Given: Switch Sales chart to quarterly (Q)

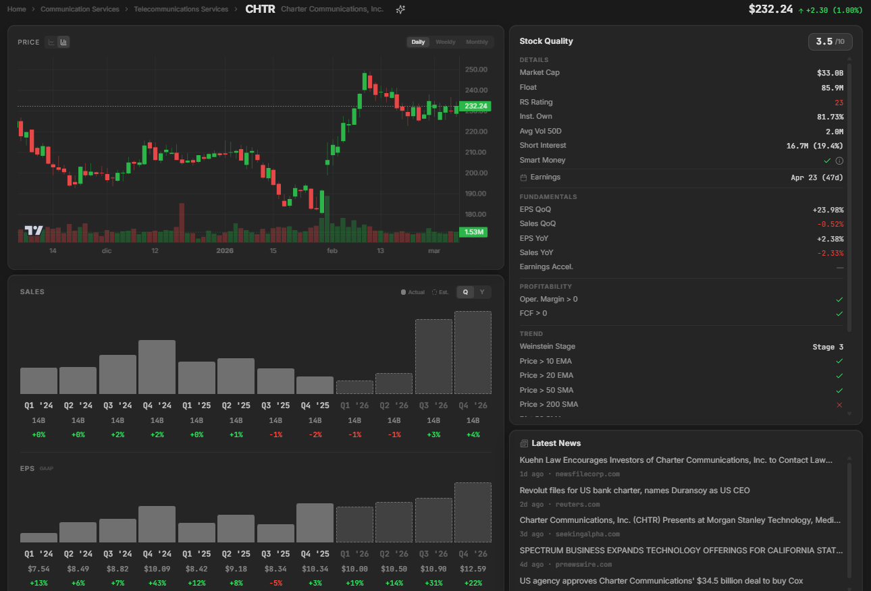Looking at the screenshot, I should click(465, 292).
